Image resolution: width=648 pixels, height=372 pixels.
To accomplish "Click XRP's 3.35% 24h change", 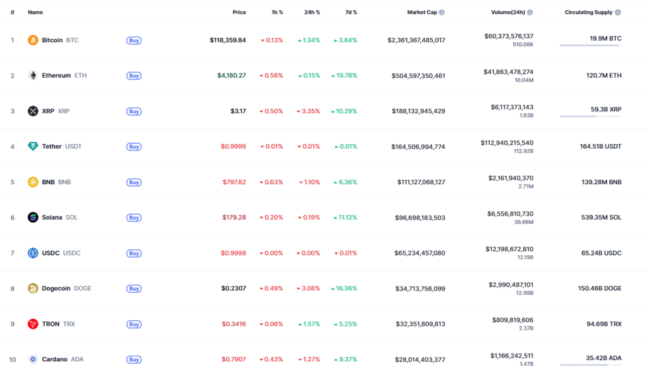I will [x=308, y=111].
